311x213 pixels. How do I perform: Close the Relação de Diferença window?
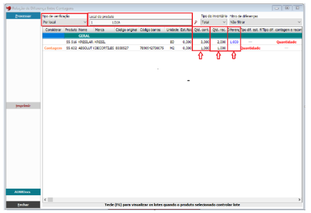(x=297, y=8)
